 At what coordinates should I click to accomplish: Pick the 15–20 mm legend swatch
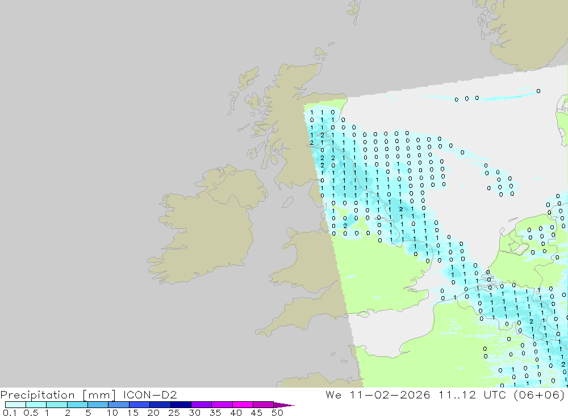140,405
